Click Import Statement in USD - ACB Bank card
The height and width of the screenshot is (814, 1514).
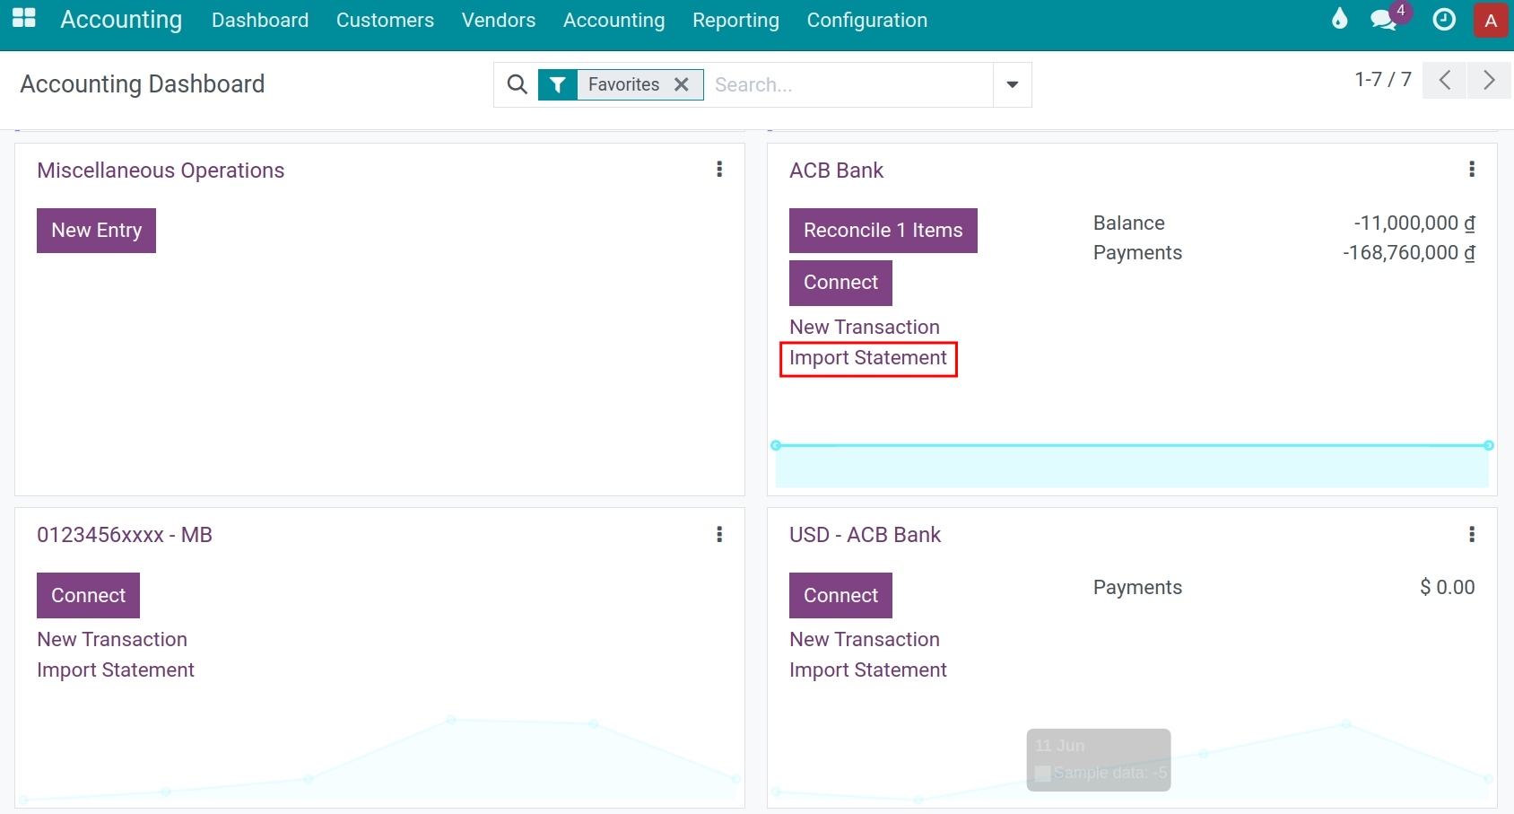pyautogui.click(x=868, y=670)
